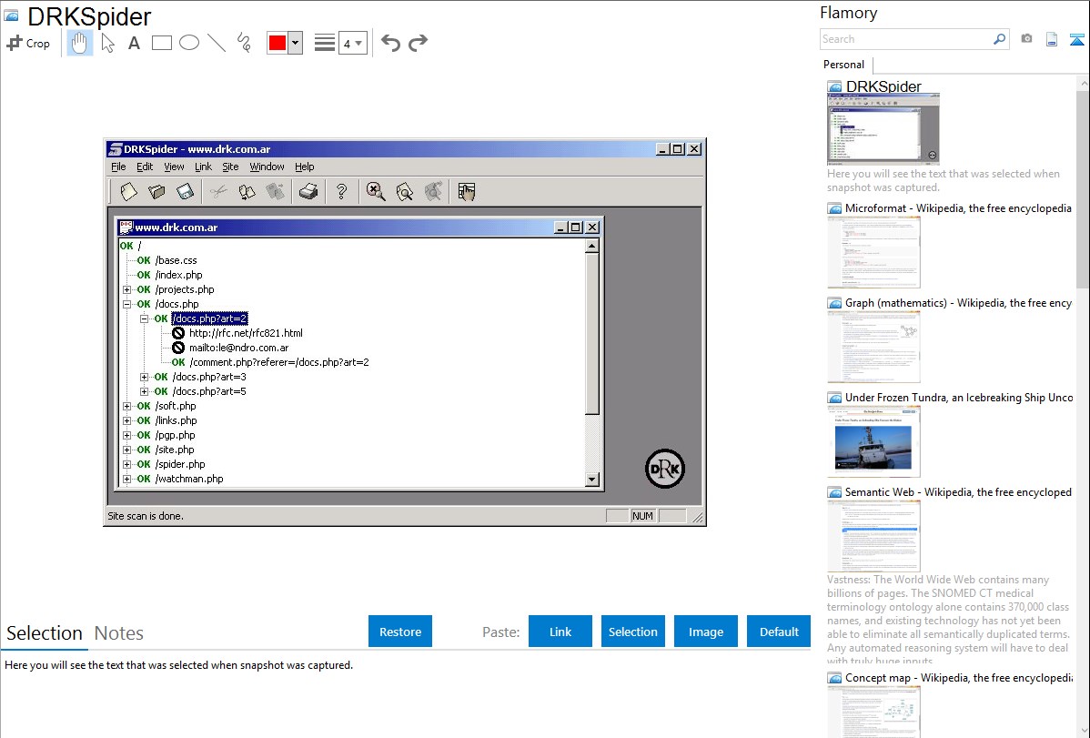Viewport: 1090px width, 738px height.
Task: Click the tree scrollbar down arrow
Action: point(591,480)
